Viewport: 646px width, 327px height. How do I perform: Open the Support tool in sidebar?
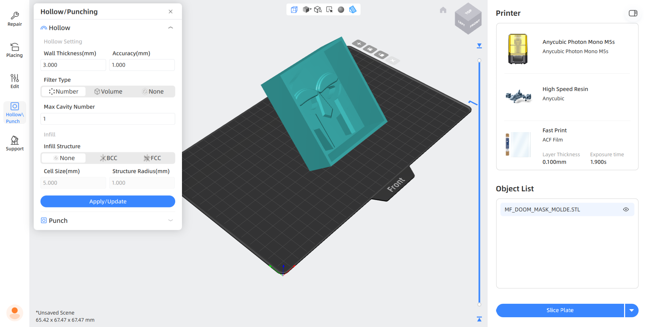[x=14, y=143]
